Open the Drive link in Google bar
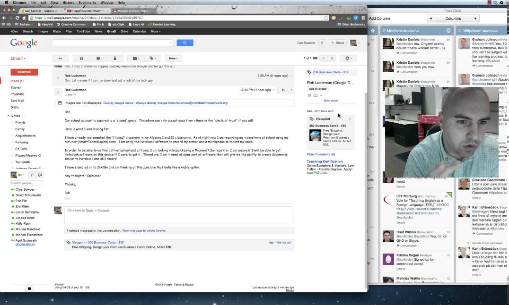509x305 pixels. tap(124, 32)
